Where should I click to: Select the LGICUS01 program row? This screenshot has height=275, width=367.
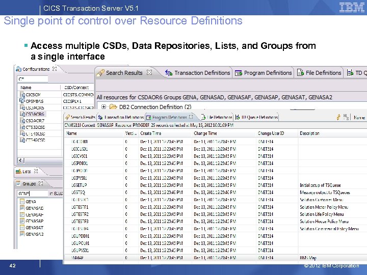tap(215, 149)
